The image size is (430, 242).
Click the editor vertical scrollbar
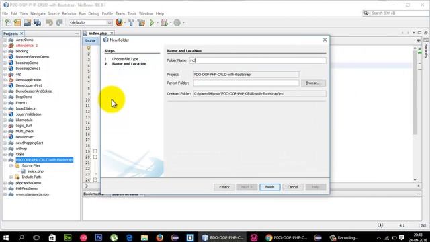point(415,93)
